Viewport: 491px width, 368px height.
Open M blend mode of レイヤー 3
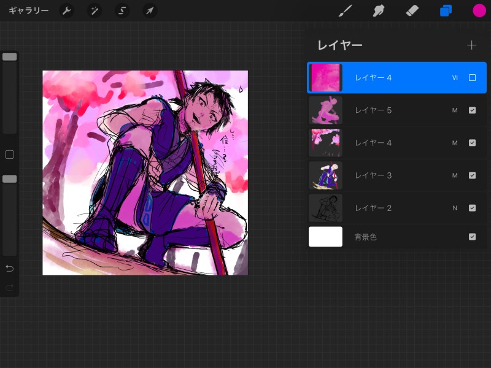click(455, 175)
